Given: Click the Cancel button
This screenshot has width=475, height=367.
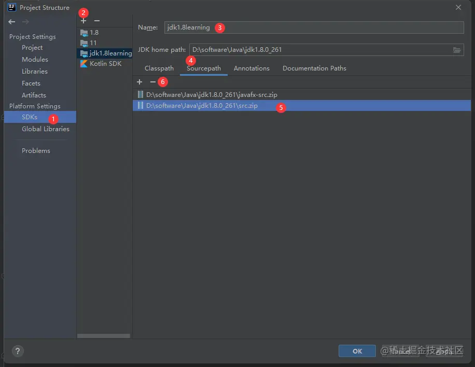Looking at the screenshot, I should (x=401, y=351).
